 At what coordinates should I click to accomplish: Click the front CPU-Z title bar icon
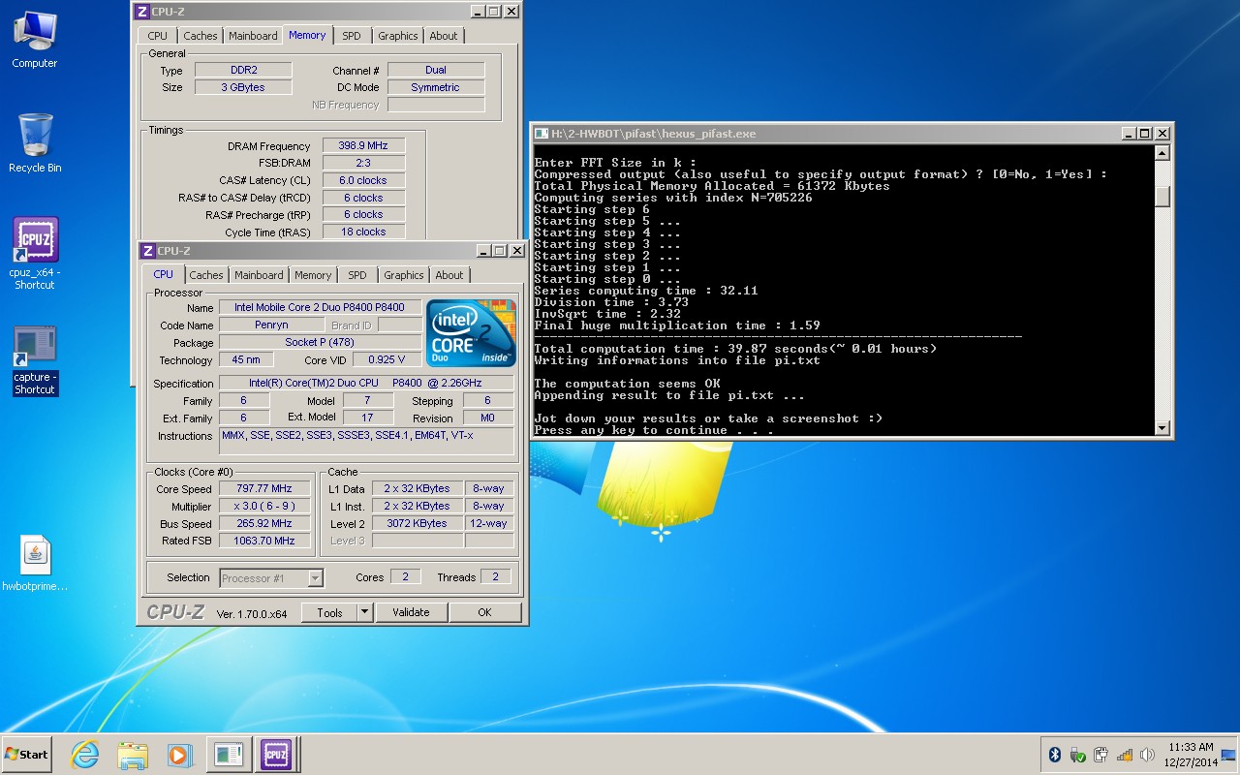click(x=148, y=250)
